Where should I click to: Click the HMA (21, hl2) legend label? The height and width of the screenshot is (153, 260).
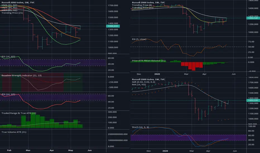click(x=9, y=5)
